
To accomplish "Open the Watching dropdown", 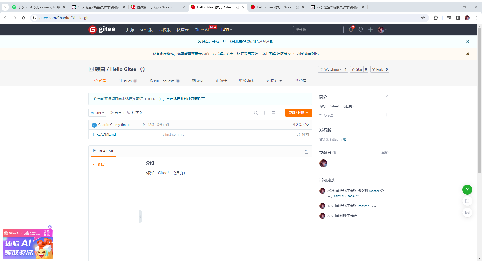I will coord(331,69).
